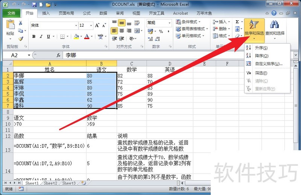
Task: Choose 筛选 filter option
Action: click(x=267, y=73)
